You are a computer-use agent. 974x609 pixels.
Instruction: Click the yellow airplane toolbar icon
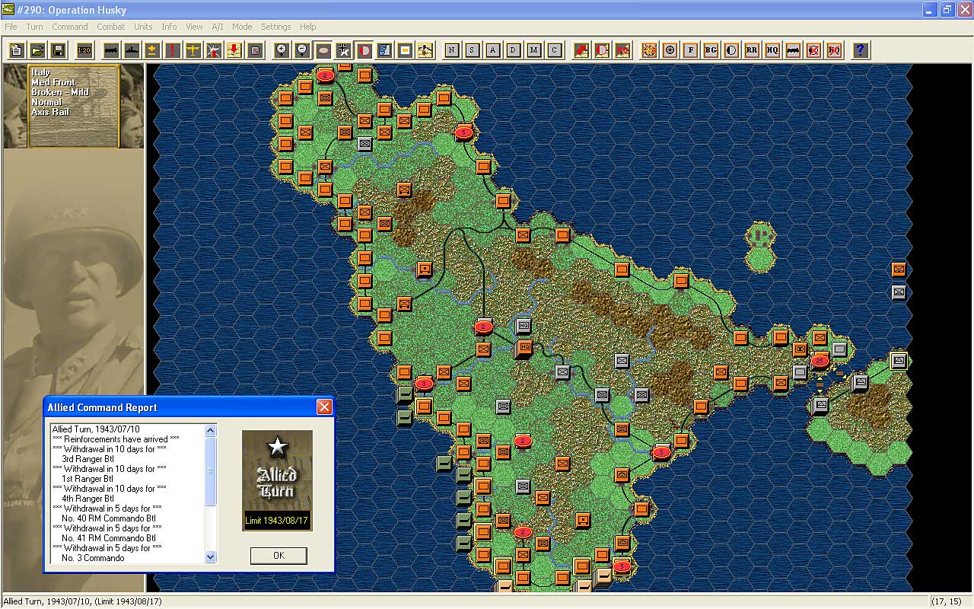point(193,50)
